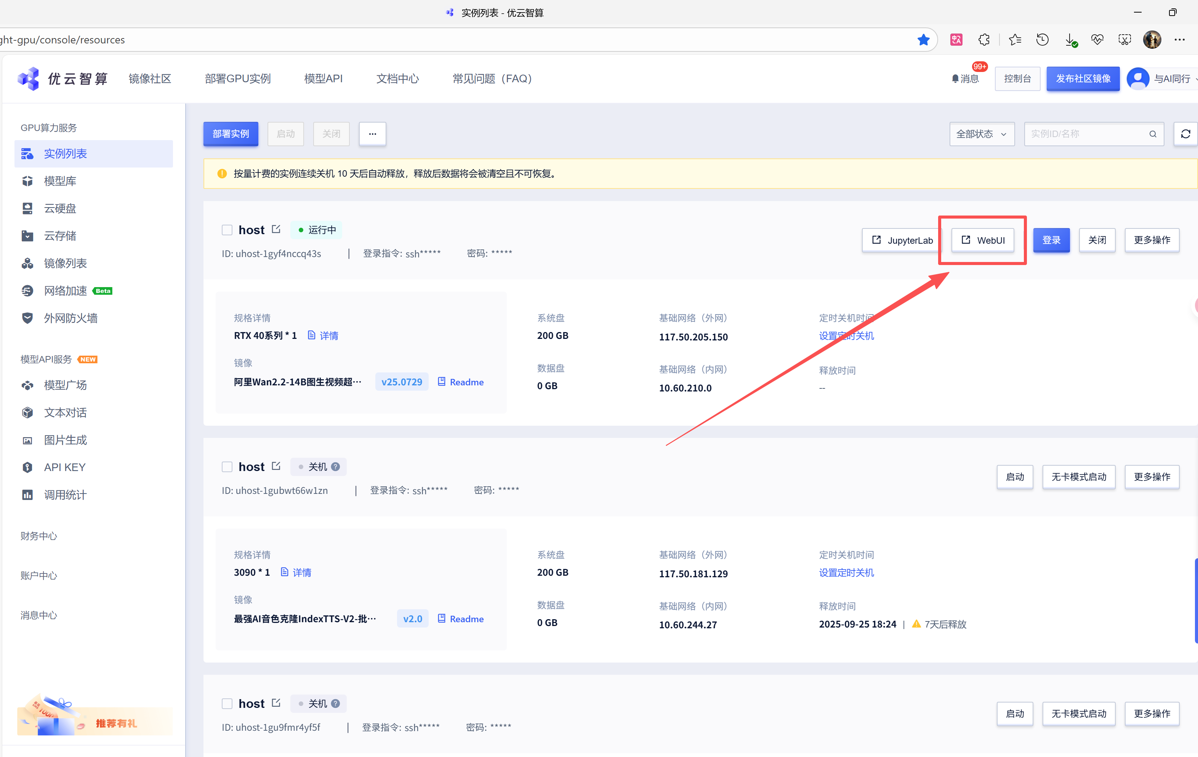Select checkbox of host uhost-1gubwt66w1zn
The image size is (1198, 757).
(227, 467)
